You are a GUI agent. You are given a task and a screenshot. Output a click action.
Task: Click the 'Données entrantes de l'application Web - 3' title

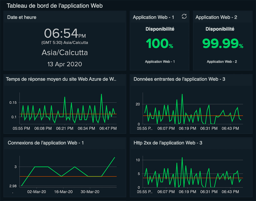point(178,79)
